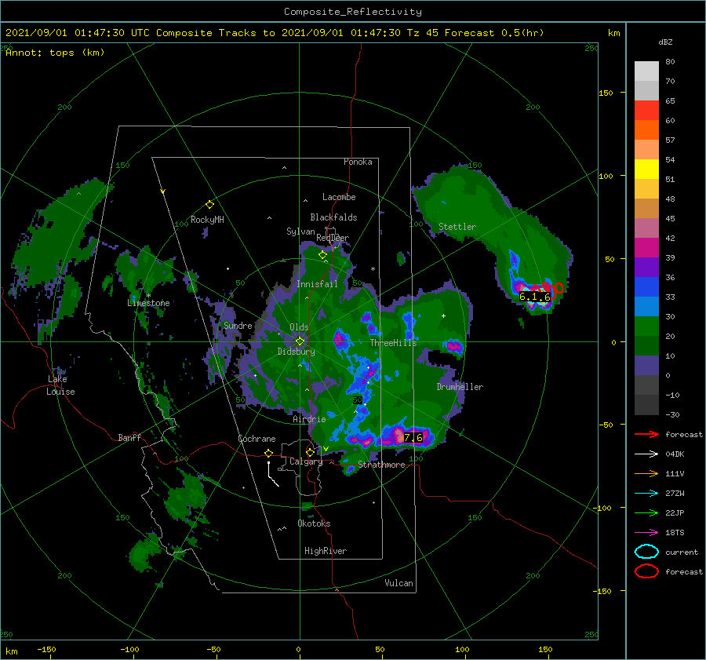Screen dimensions: 706x660
Task: Click the Composite_Reflectivity title
Action: click(353, 12)
